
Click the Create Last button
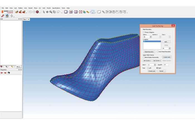152,71
